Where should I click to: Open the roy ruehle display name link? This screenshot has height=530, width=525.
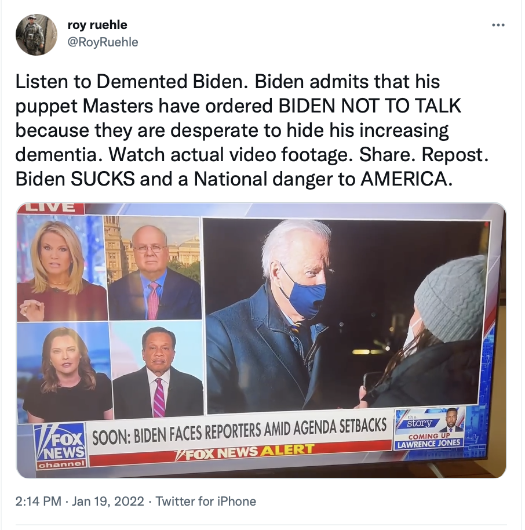pos(97,25)
